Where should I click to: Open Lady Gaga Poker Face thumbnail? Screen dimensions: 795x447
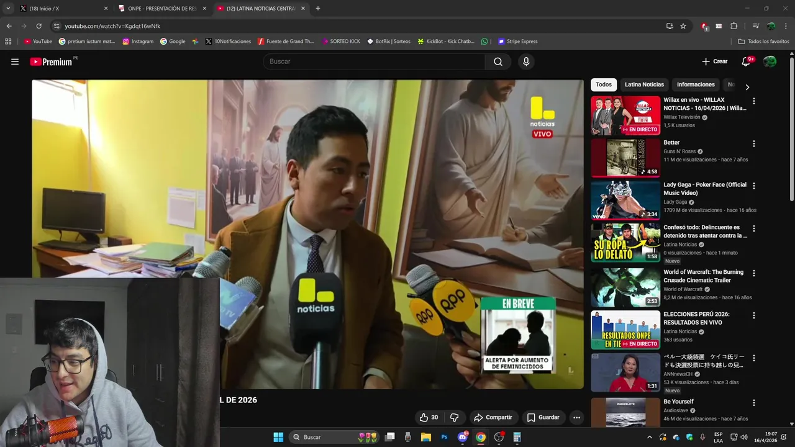coord(625,201)
